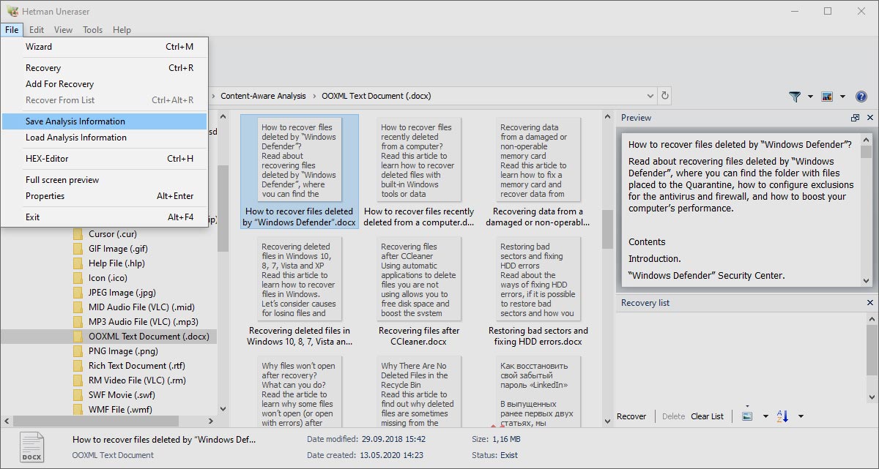Click Content-Aware Analysis in address breadcrumb
Image resolution: width=879 pixels, height=469 pixels.
coord(263,96)
